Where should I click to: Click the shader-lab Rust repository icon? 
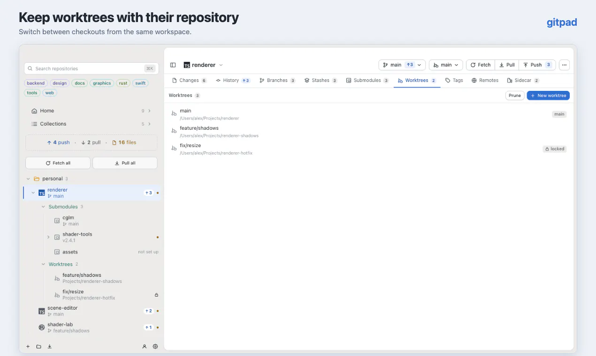(42, 327)
